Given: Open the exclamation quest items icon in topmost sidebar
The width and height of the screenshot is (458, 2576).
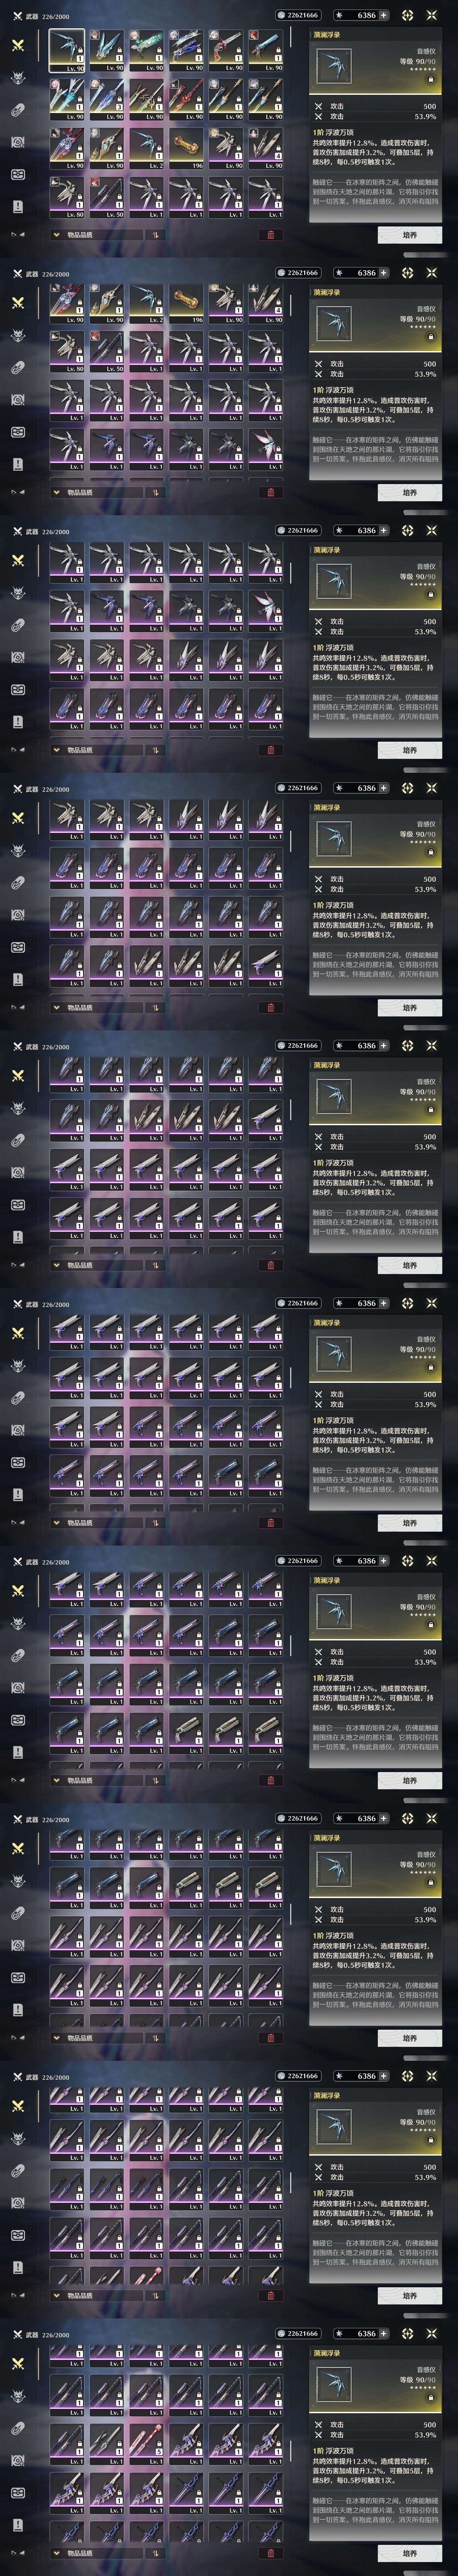Looking at the screenshot, I should [17, 206].
